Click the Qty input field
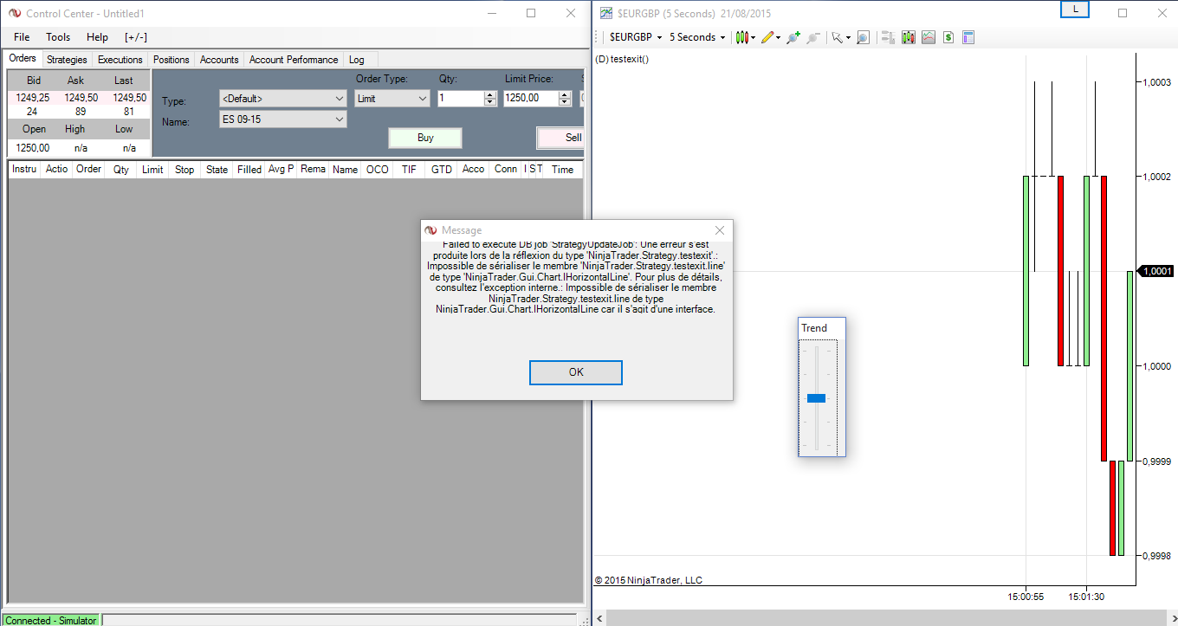Viewport: 1178px width, 626px height. click(x=461, y=99)
